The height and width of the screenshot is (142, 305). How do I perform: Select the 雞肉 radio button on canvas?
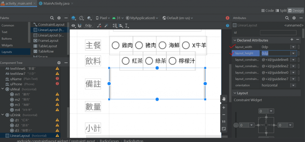122,45
